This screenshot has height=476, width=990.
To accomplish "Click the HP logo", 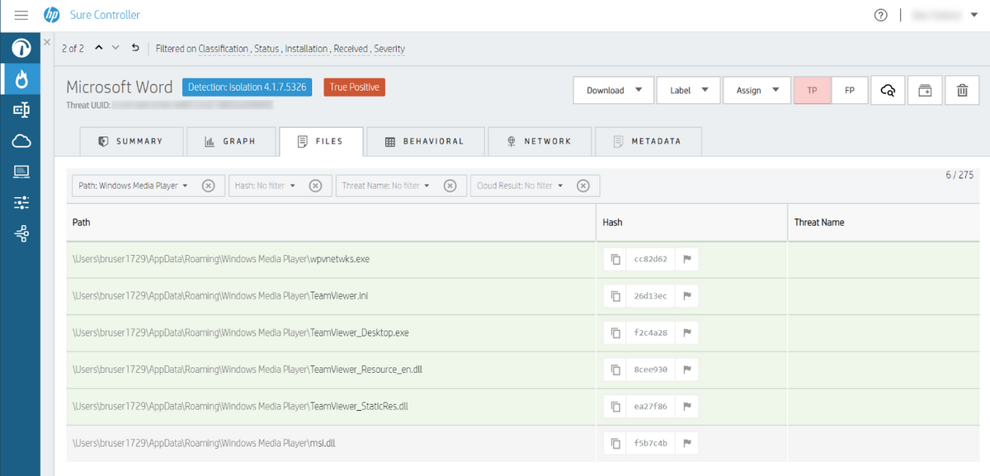I will pos(52,15).
